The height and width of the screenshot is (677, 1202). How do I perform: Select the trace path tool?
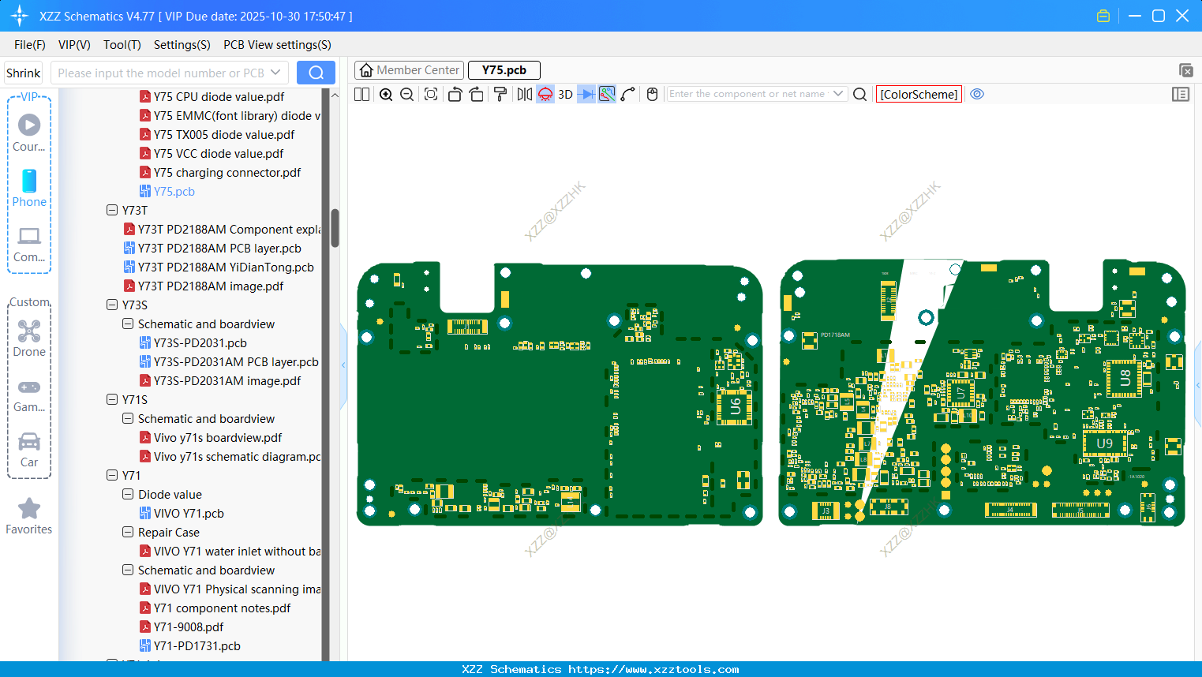point(628,95)
